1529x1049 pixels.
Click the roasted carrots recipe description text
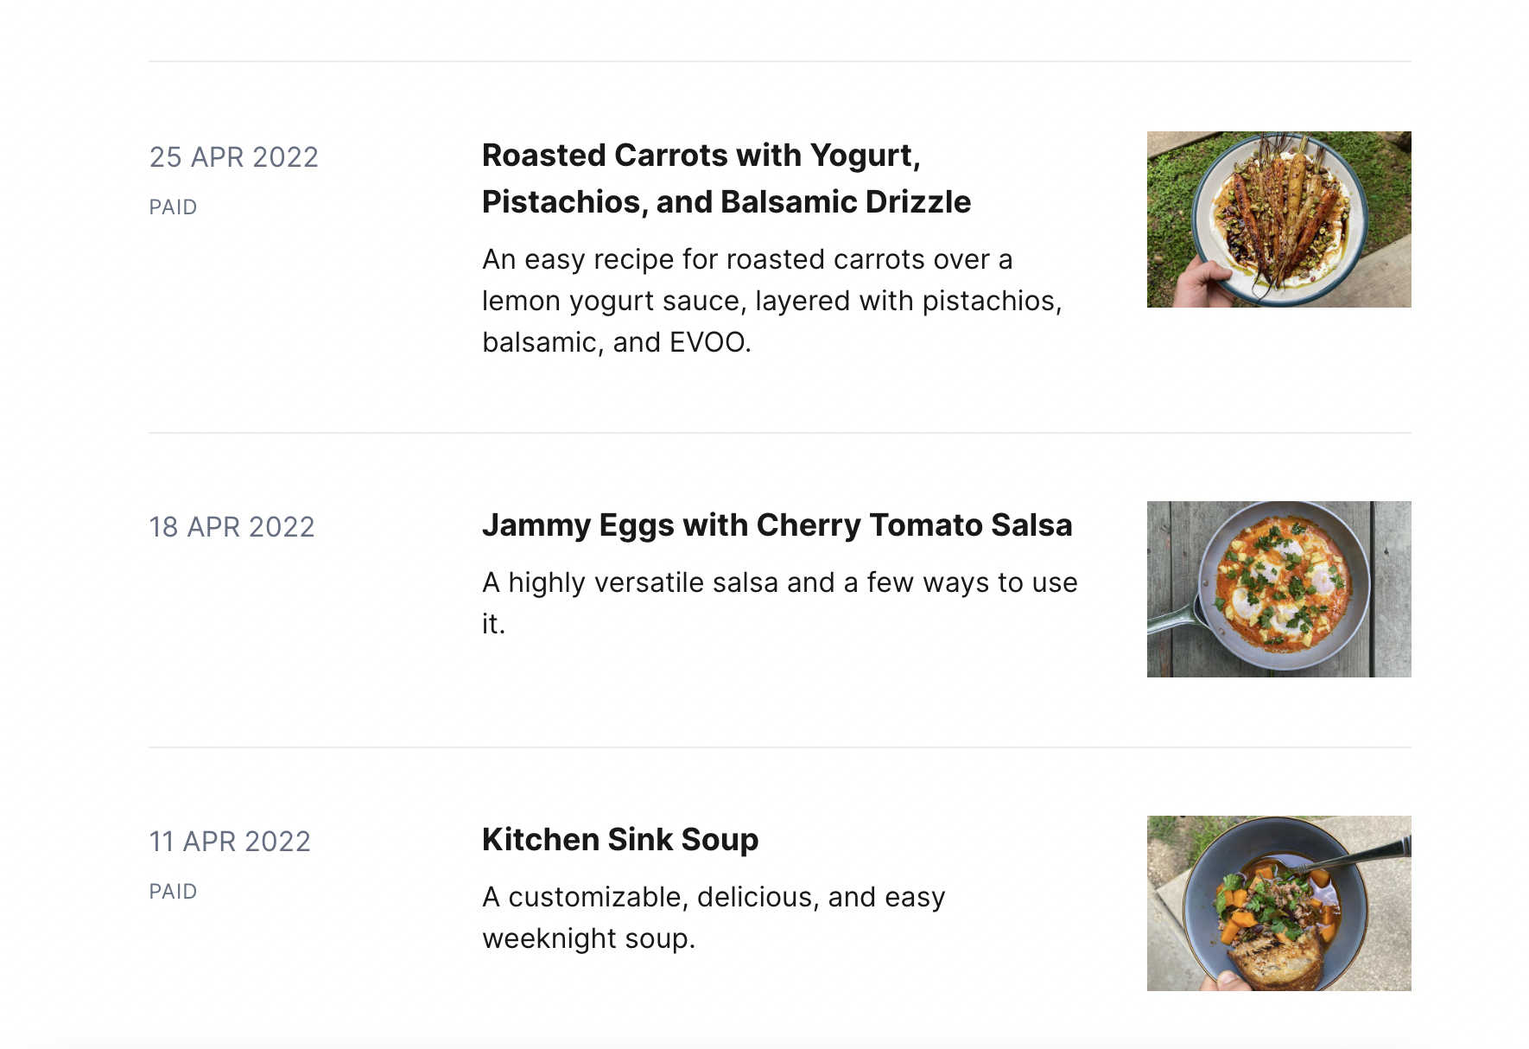tap(771, 301)
